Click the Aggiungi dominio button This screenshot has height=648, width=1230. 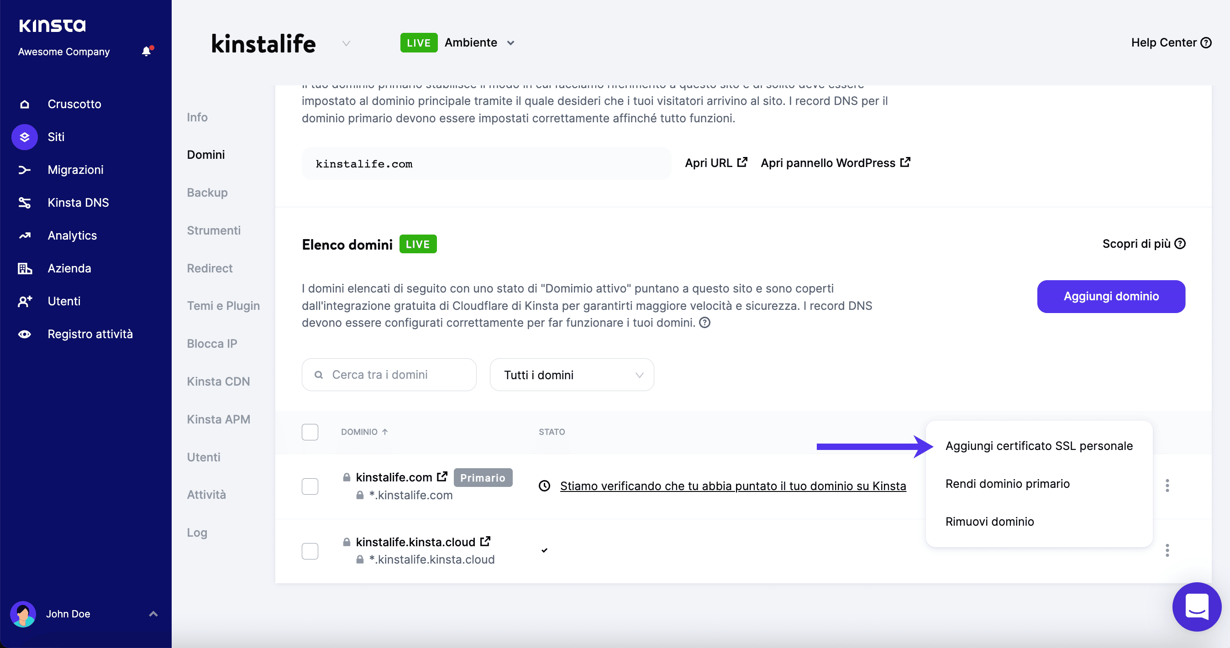[1111, 296]
